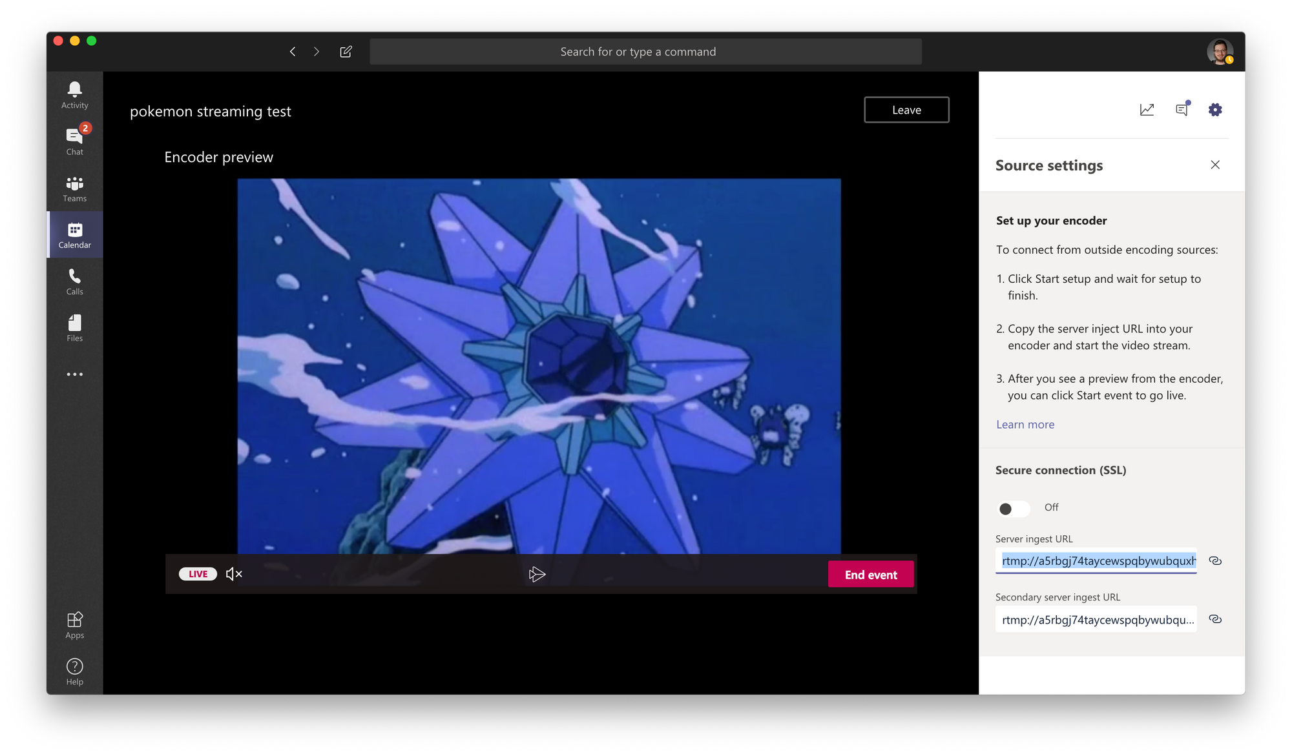Leave the live event

[x=906, y=110]
